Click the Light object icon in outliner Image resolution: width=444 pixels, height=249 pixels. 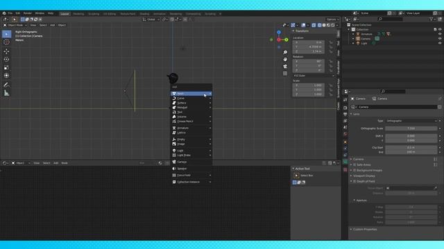(x=358, y=43)
